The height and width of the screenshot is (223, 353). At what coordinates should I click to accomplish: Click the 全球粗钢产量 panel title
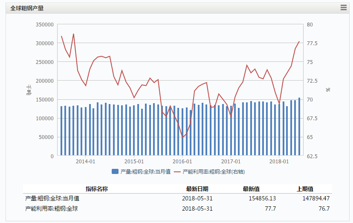pyautogui.click(x=27, y=8)
